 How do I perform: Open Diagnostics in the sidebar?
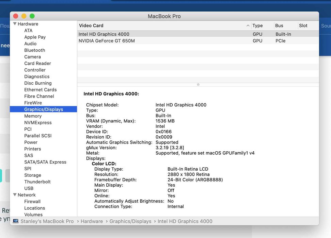(37, 76)
